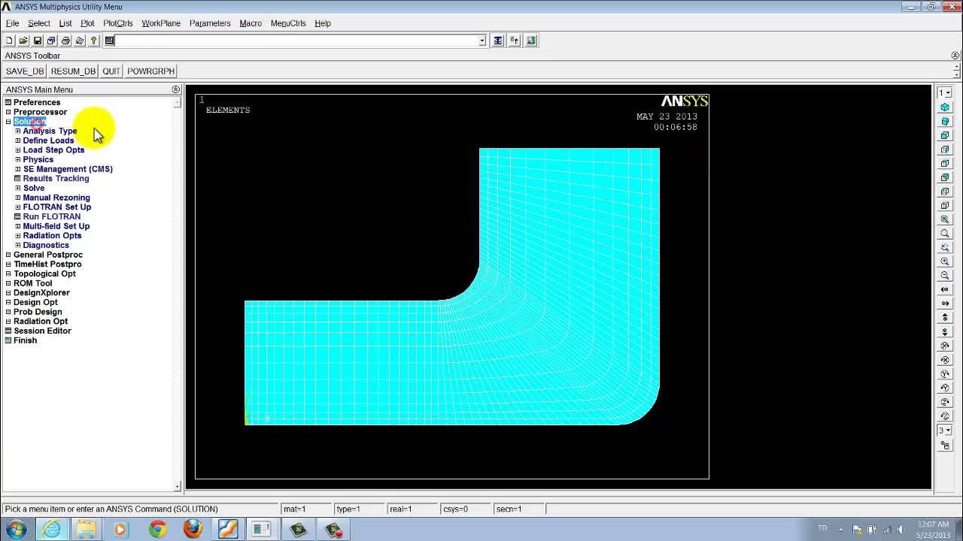This screenshot has width=963, height=541.
Task: Click the New Analysis toolbar icon
Action: pos(9,41)
